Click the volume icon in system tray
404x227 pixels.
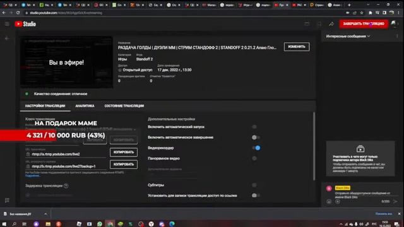click(361, 224)
